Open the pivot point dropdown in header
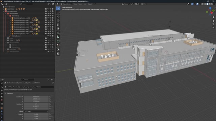This screenshot has height=121, width=216. point(132,4)
